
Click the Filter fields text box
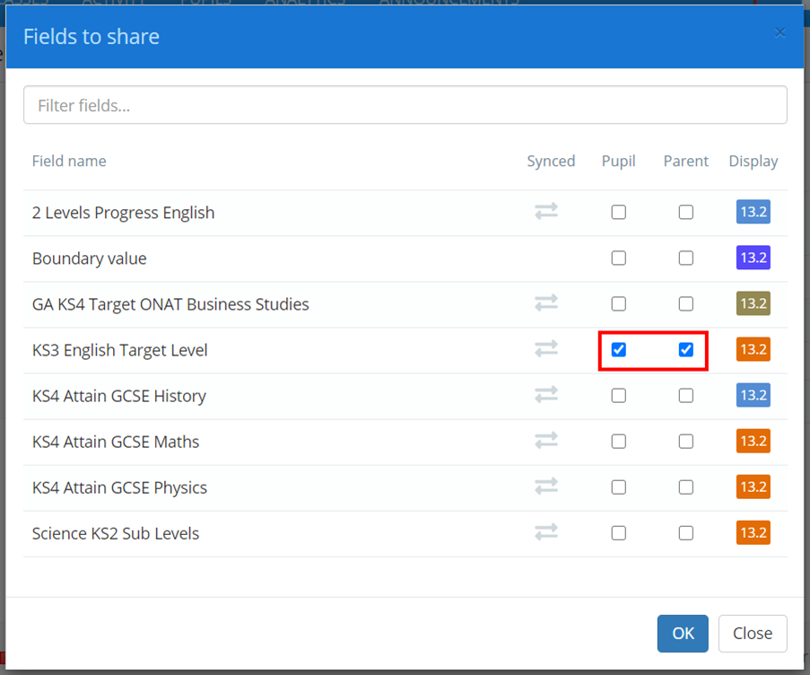click(405, 104)
